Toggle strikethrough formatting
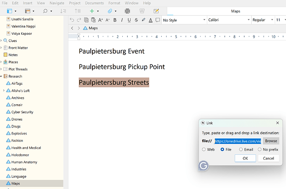 point(136,20)
